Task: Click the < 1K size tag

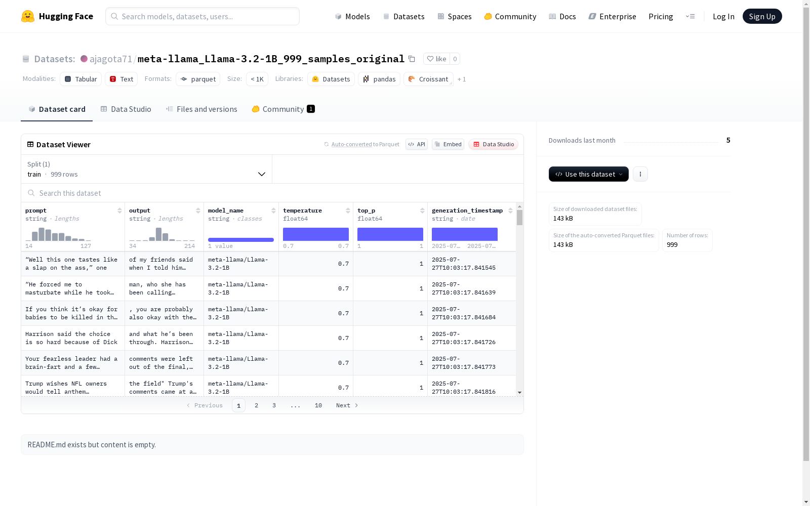Action: [x=257, y=79]
